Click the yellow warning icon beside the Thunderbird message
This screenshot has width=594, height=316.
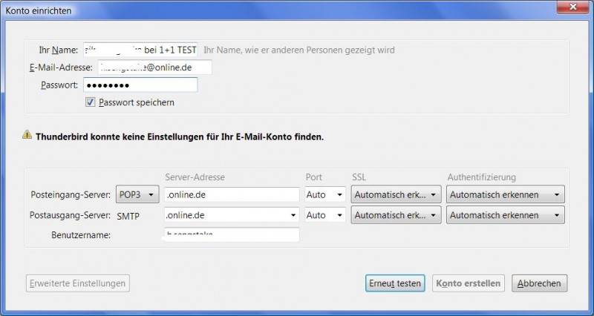(27, 136)
